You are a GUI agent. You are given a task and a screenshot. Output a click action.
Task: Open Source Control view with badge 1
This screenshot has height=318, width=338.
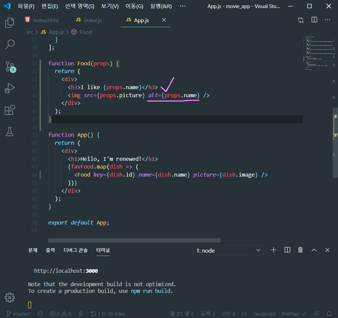click(10, 67)
